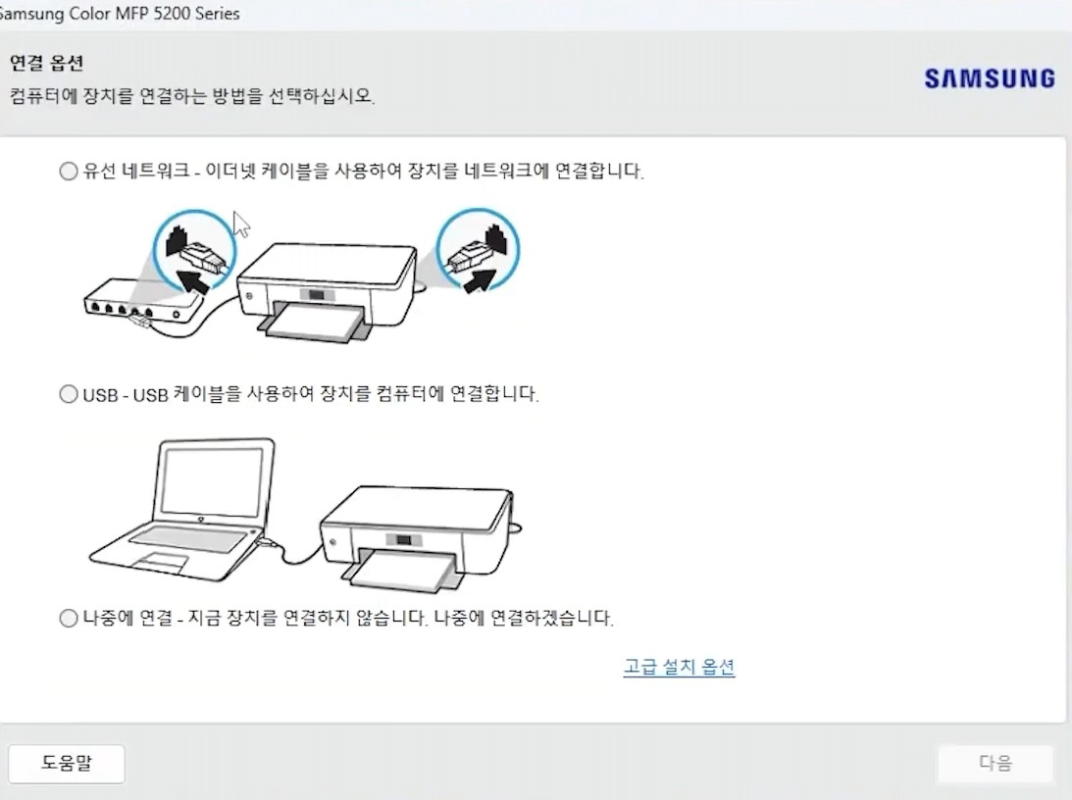1072x800 pixels.
Task: Click the printer in the USB diagram
Action: point(419,537)
